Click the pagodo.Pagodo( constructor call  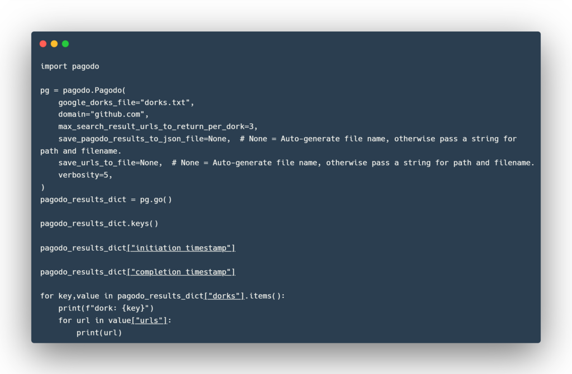(x=94, y=90)
